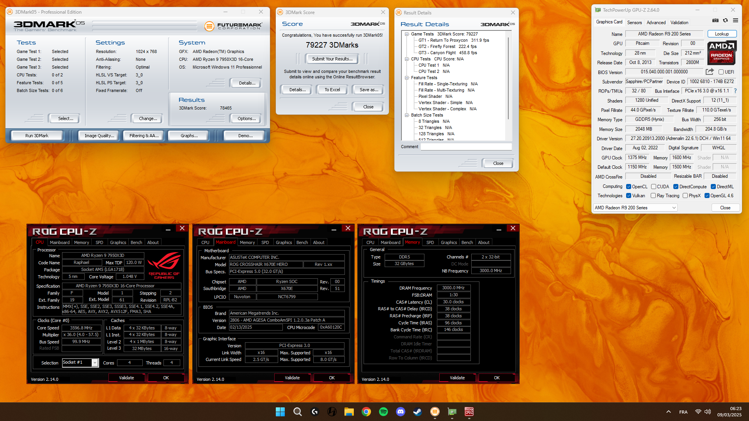Click the Lookup button in GPU-Z
The height and width of the screenshot is (421, 749).
coord(722,34)
